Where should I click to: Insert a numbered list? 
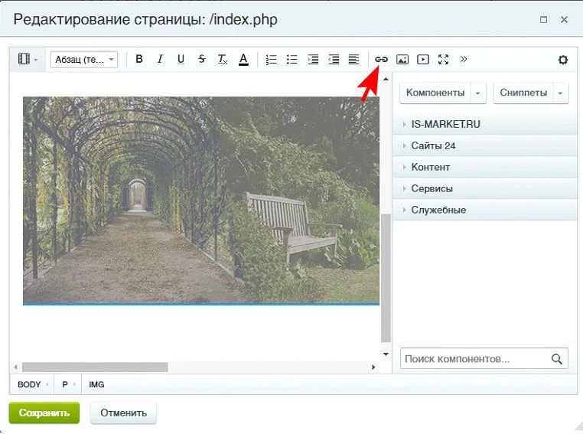(272, 60)
